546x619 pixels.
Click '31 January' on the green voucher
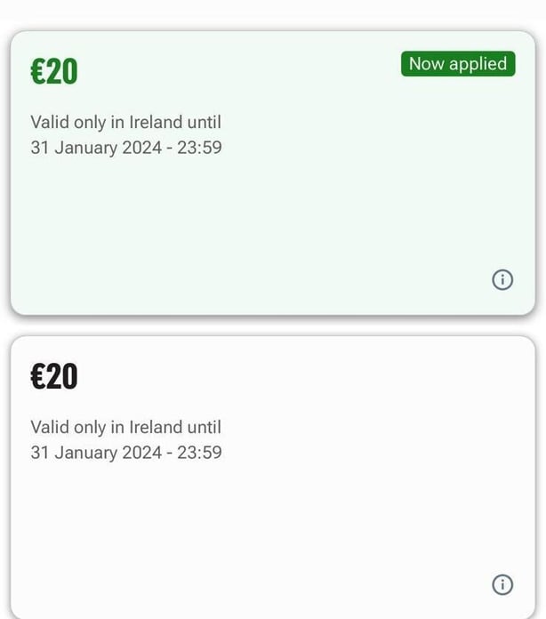click(73, 148)
